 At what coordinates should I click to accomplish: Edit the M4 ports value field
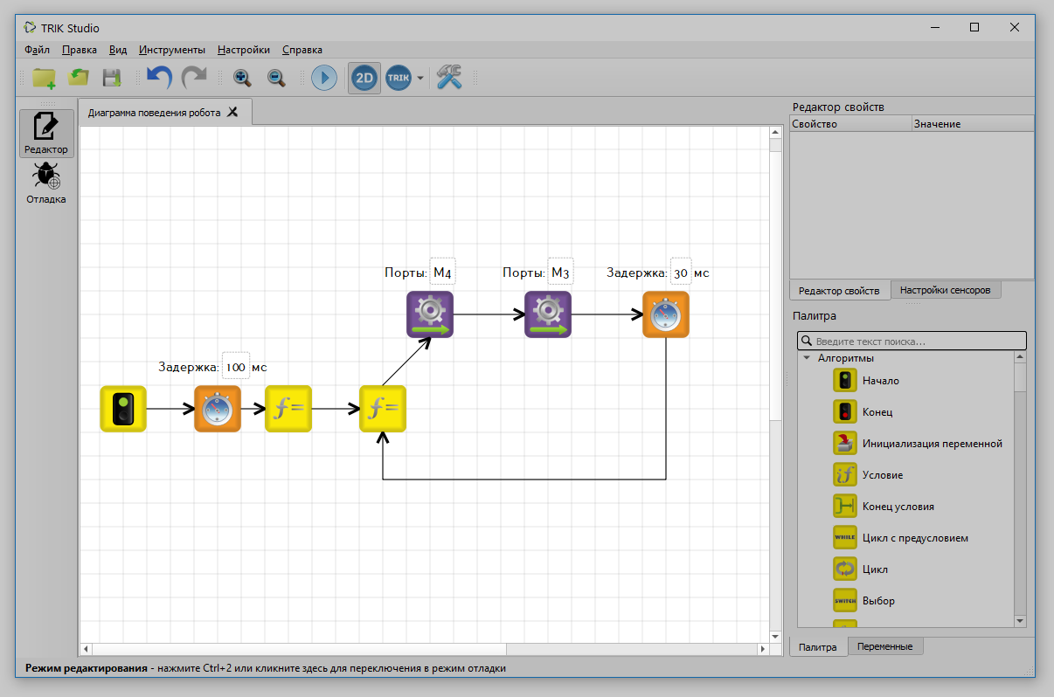tap(442, 273)
